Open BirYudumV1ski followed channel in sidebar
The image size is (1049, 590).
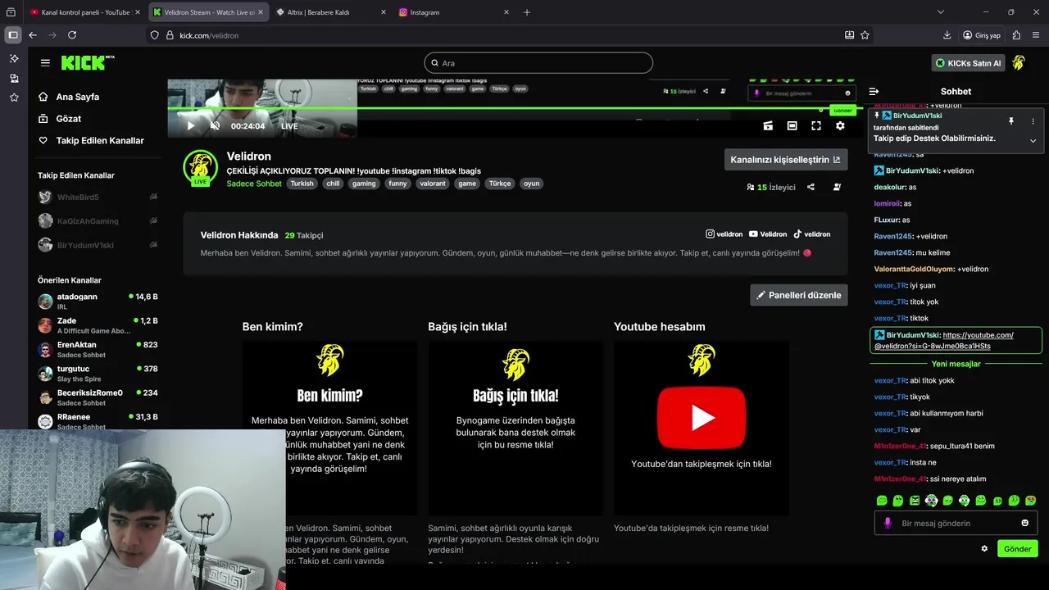98,245
